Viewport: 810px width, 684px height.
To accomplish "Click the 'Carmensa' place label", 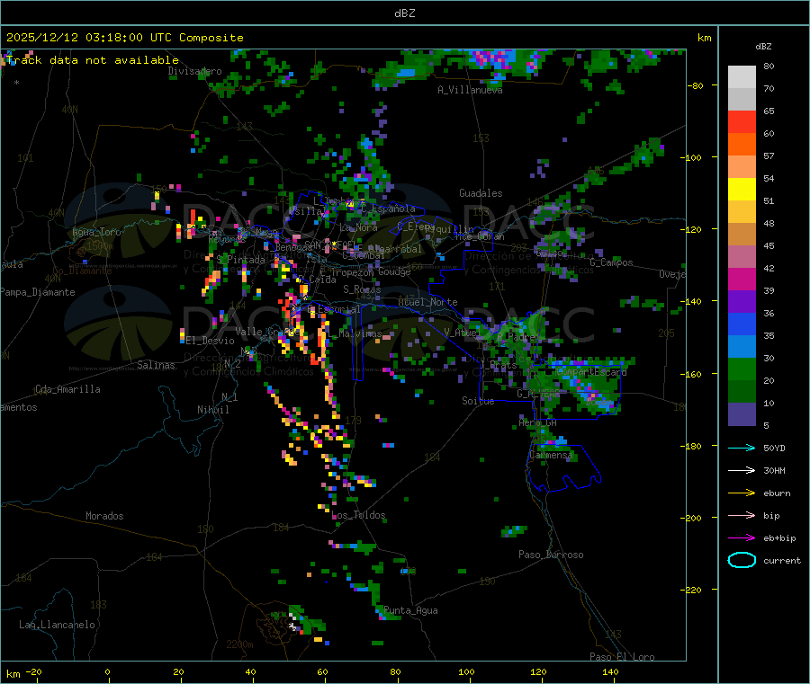I will (551, 455).
